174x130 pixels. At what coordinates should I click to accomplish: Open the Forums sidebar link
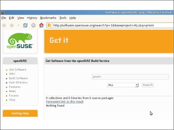coord(14,96)
